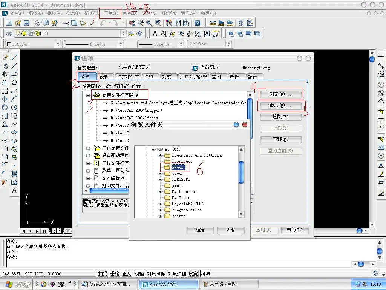The height and width of the screenshot is (290, 386).
Task: Click the search paths horizontal scrollbar thumb
Action: tap(110, 191)
